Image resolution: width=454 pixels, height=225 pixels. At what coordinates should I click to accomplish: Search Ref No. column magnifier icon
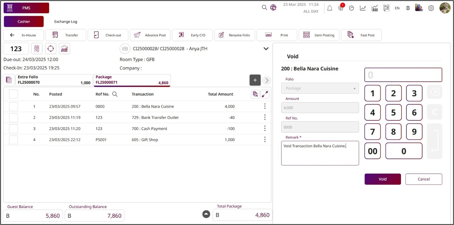point(115,94)
